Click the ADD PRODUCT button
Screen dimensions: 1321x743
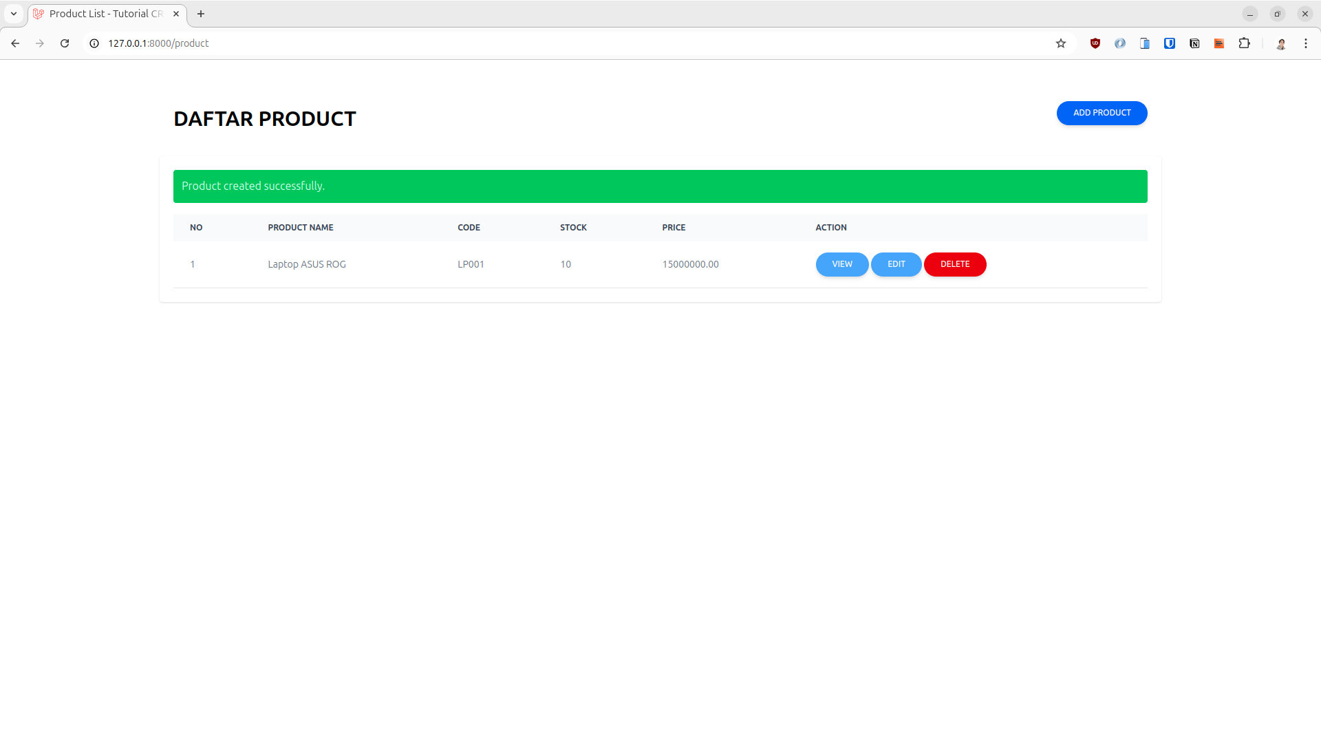(x=1102, y=113)
